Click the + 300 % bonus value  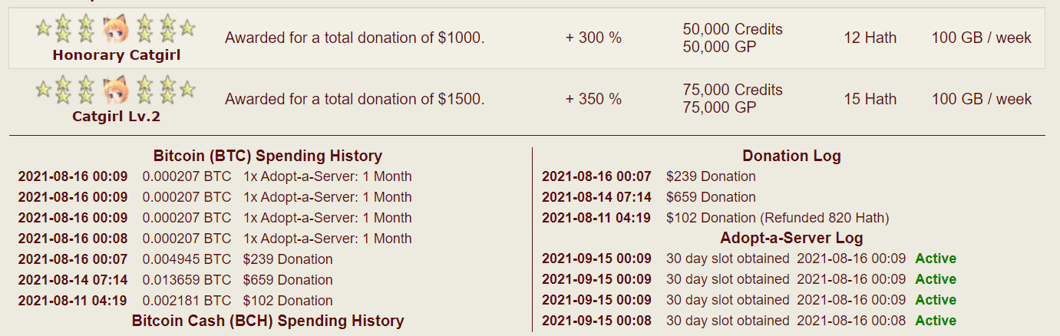click(593, 38)
